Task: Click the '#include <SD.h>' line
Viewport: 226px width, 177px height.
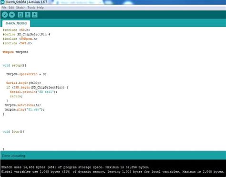Action: coord(16,30)
